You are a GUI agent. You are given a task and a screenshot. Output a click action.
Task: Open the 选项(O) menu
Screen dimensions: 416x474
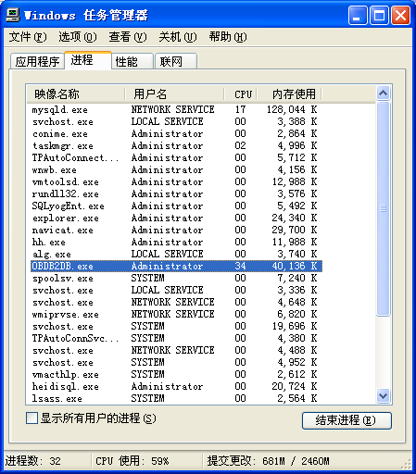tap(78, 37)
